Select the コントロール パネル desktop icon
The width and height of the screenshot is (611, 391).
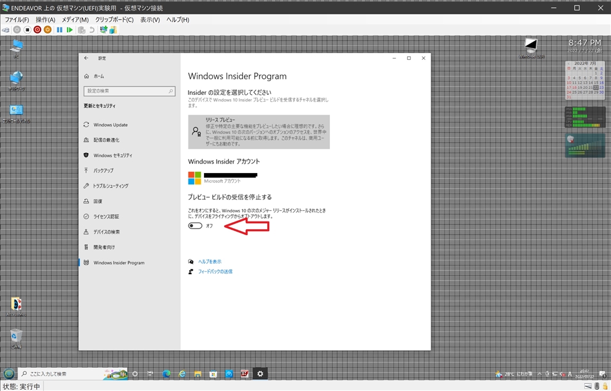(16, 114)
